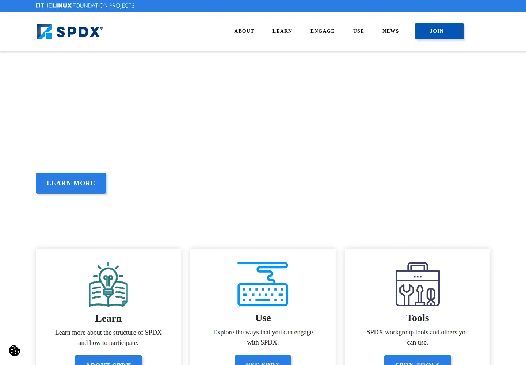Click the toolbox Tools icon

[x=418, y=284]
